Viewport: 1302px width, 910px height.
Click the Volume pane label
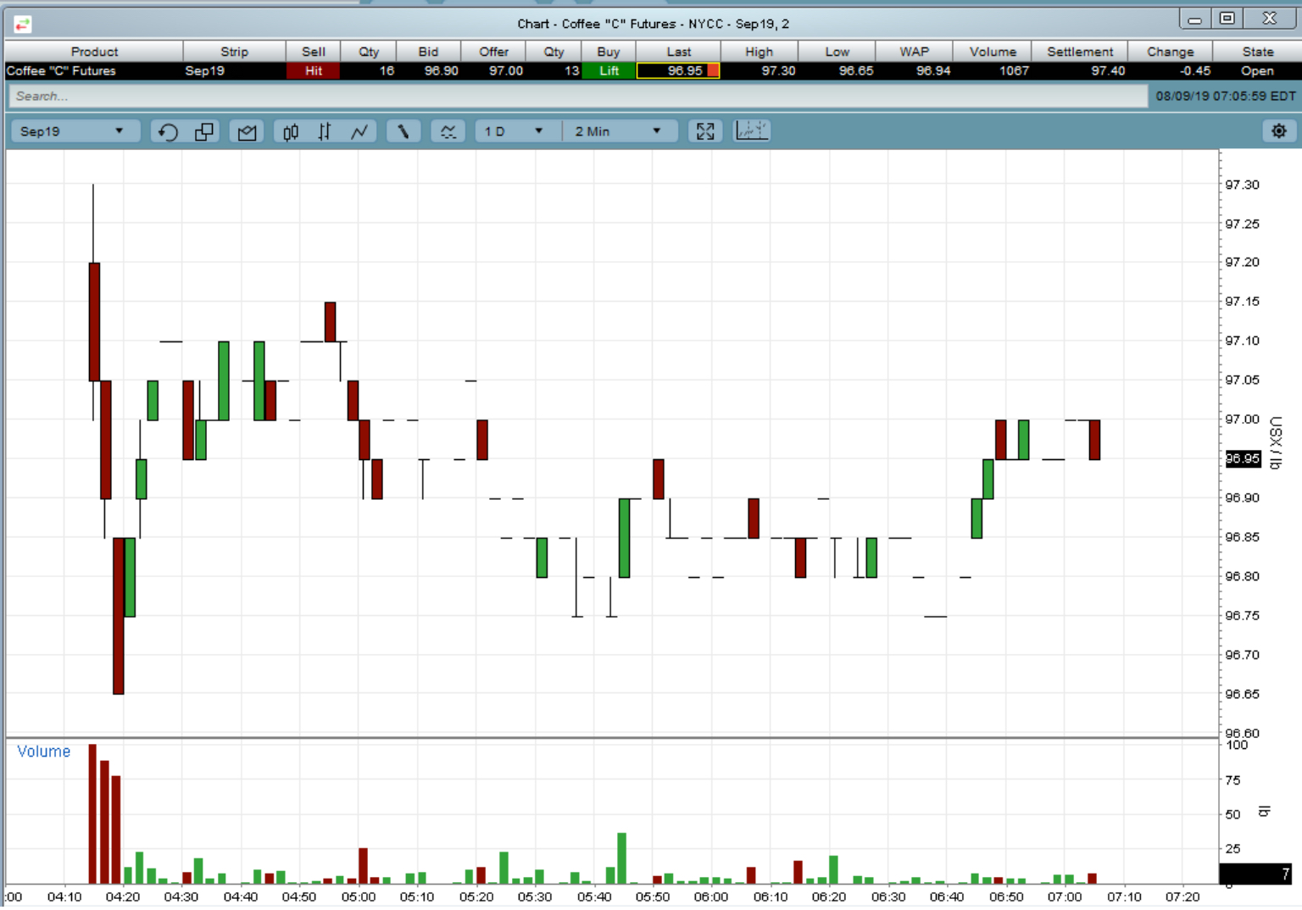pyautogui.click(x=43, y=752)
